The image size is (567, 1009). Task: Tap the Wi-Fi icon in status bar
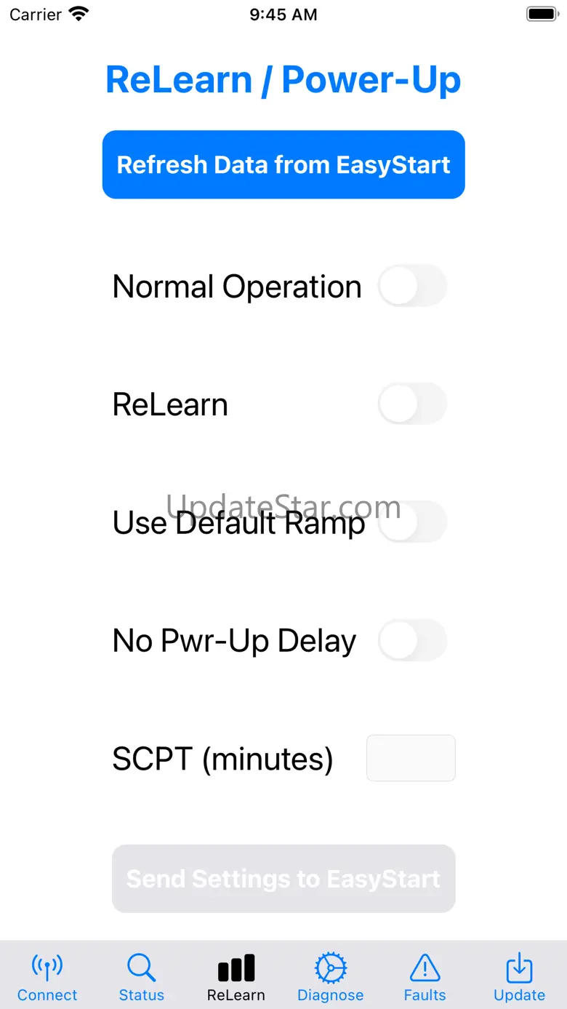pos(79,14)
